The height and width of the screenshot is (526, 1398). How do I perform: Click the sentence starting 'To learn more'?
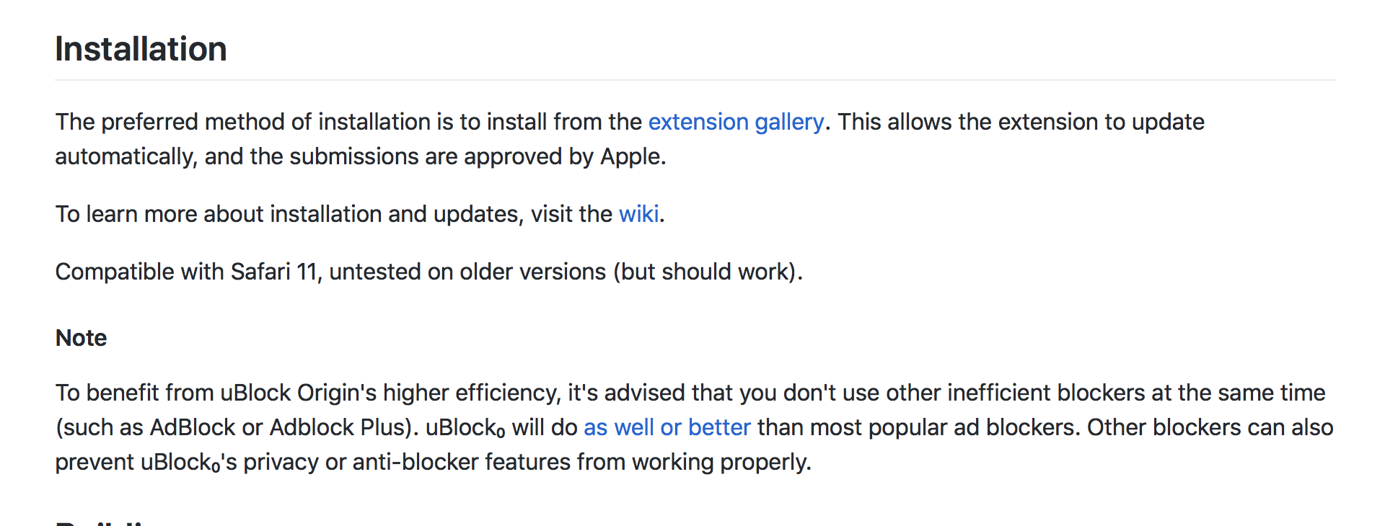(x=360, y=214)
